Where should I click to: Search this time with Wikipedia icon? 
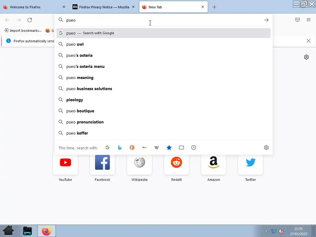click(x=156, y=148)
